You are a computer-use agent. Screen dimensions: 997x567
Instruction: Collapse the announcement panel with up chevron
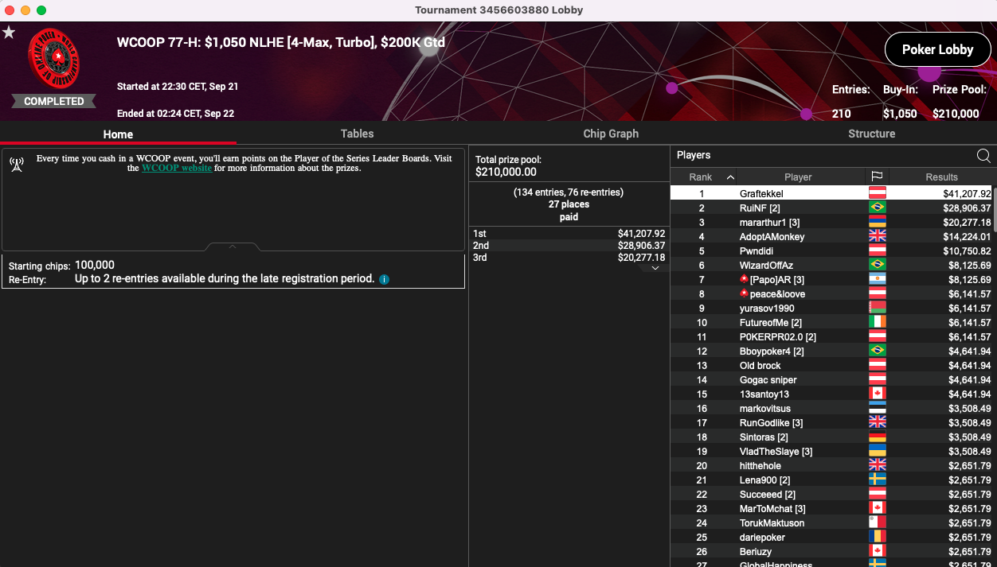tap(233, 247)
